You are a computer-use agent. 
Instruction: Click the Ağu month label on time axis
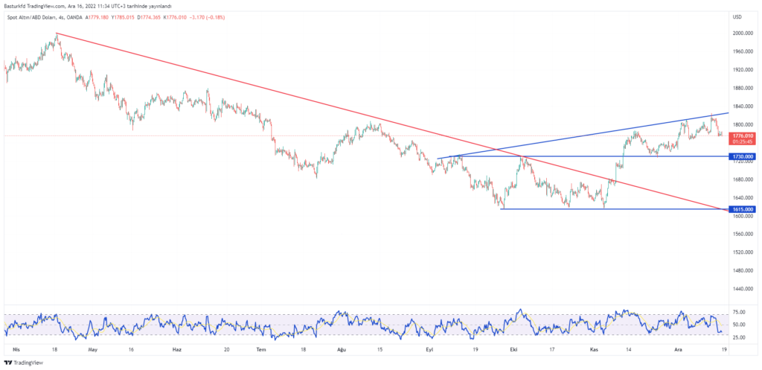click(x=342, y=349)
